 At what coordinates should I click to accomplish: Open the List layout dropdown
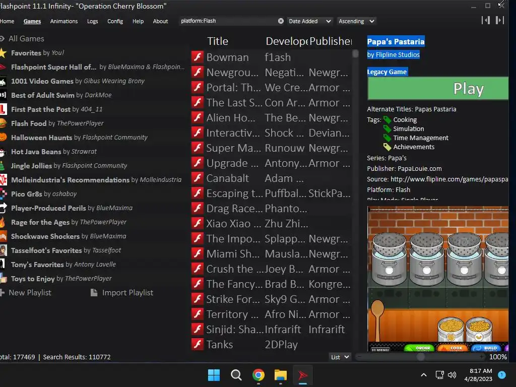[x=340, y=357]
